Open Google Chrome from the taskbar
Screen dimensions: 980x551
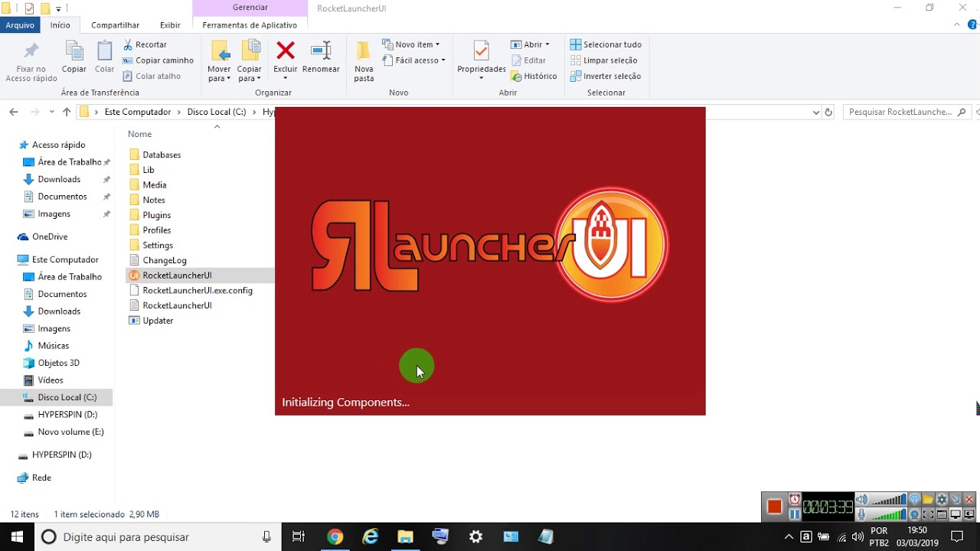tap(335, 537)
